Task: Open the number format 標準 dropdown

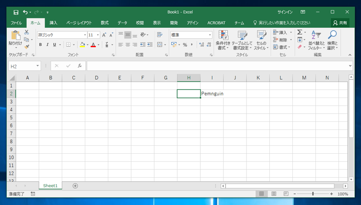Action: click(210, 35)
